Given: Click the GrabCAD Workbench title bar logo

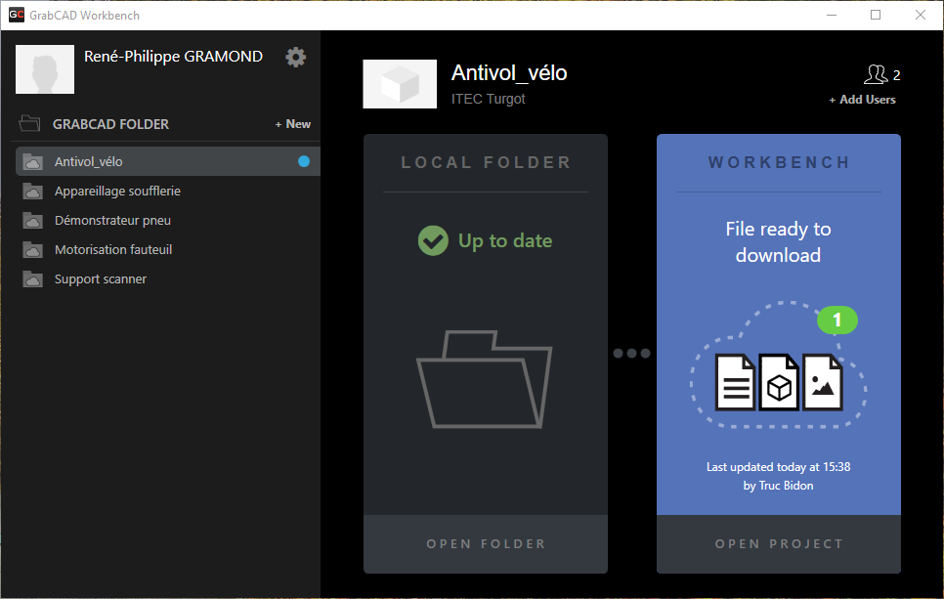Looking at the screenshot, I should 17,15.
